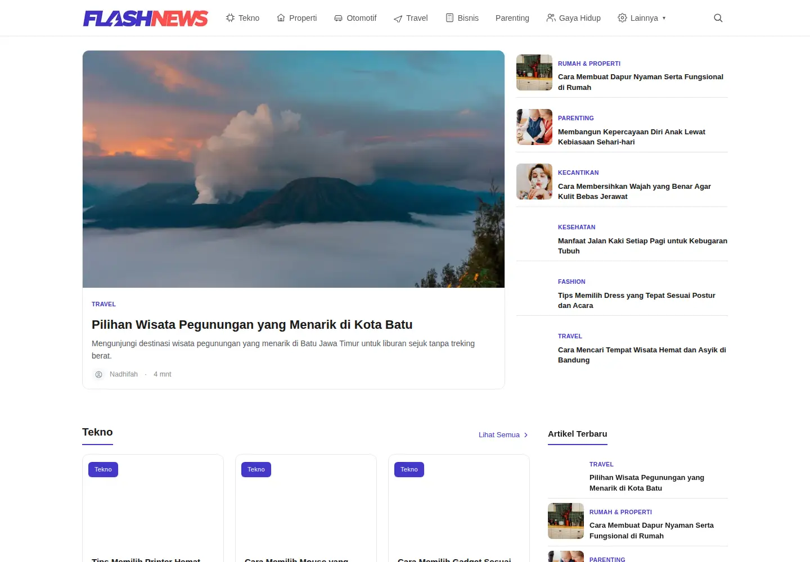
Task: Open Membangun Kepercayaan Diri Anak article
Action: [x=632, y=137]
